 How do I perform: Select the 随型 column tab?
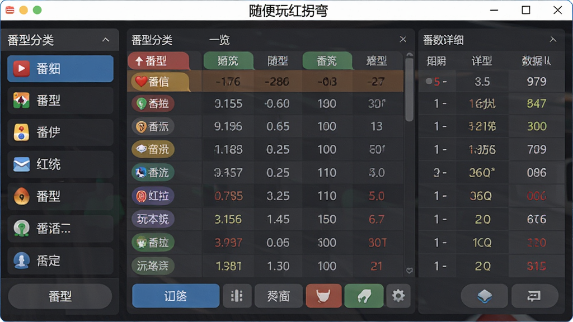point(278,60)
